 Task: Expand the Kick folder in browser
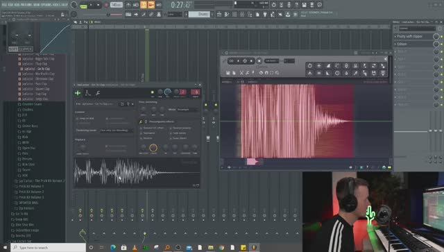click(25, 137)
